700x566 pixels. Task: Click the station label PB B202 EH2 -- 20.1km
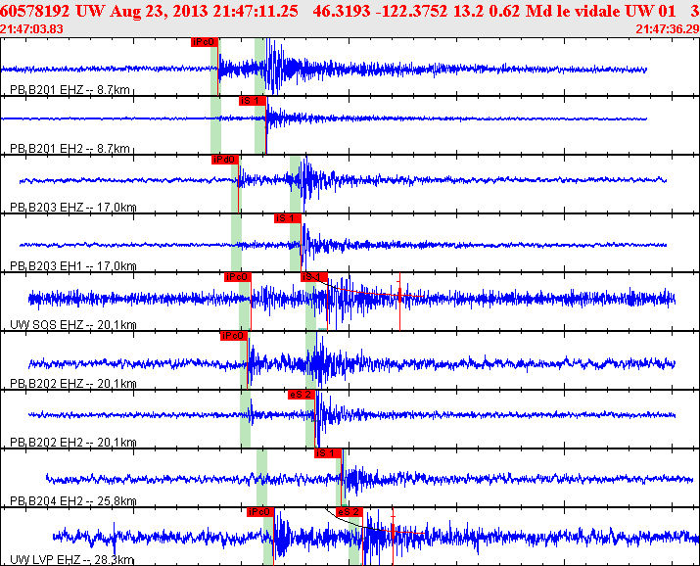coord(72,443)
